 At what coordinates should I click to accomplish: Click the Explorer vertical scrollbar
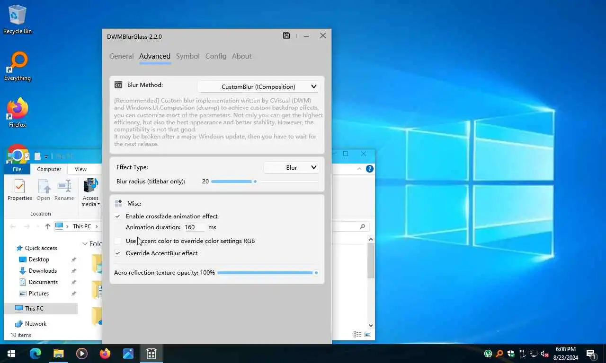(371, 261)
